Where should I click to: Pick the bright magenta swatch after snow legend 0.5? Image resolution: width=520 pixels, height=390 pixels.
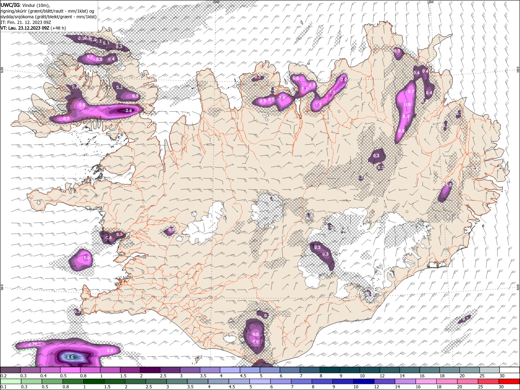point(70,370)
